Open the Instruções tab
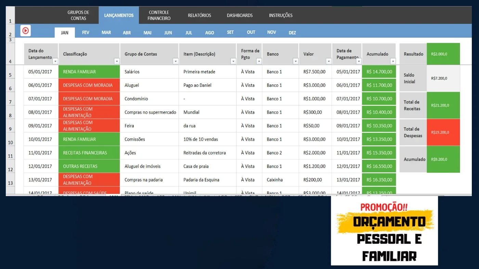This screenshot has width=479, height=269. tap(281, 15)
